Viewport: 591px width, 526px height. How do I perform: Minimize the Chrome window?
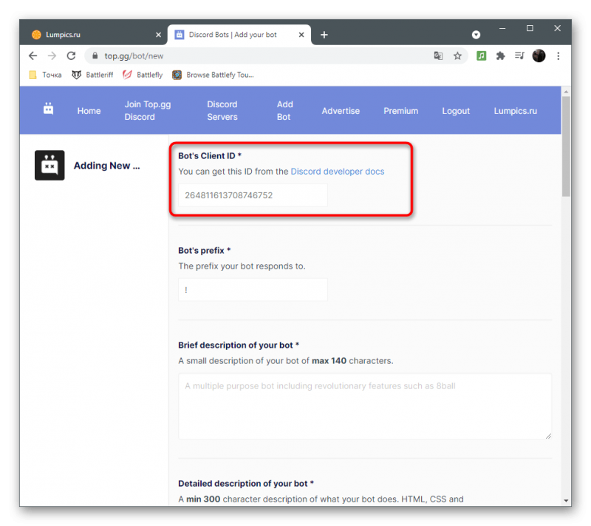[x=502, y=28]
